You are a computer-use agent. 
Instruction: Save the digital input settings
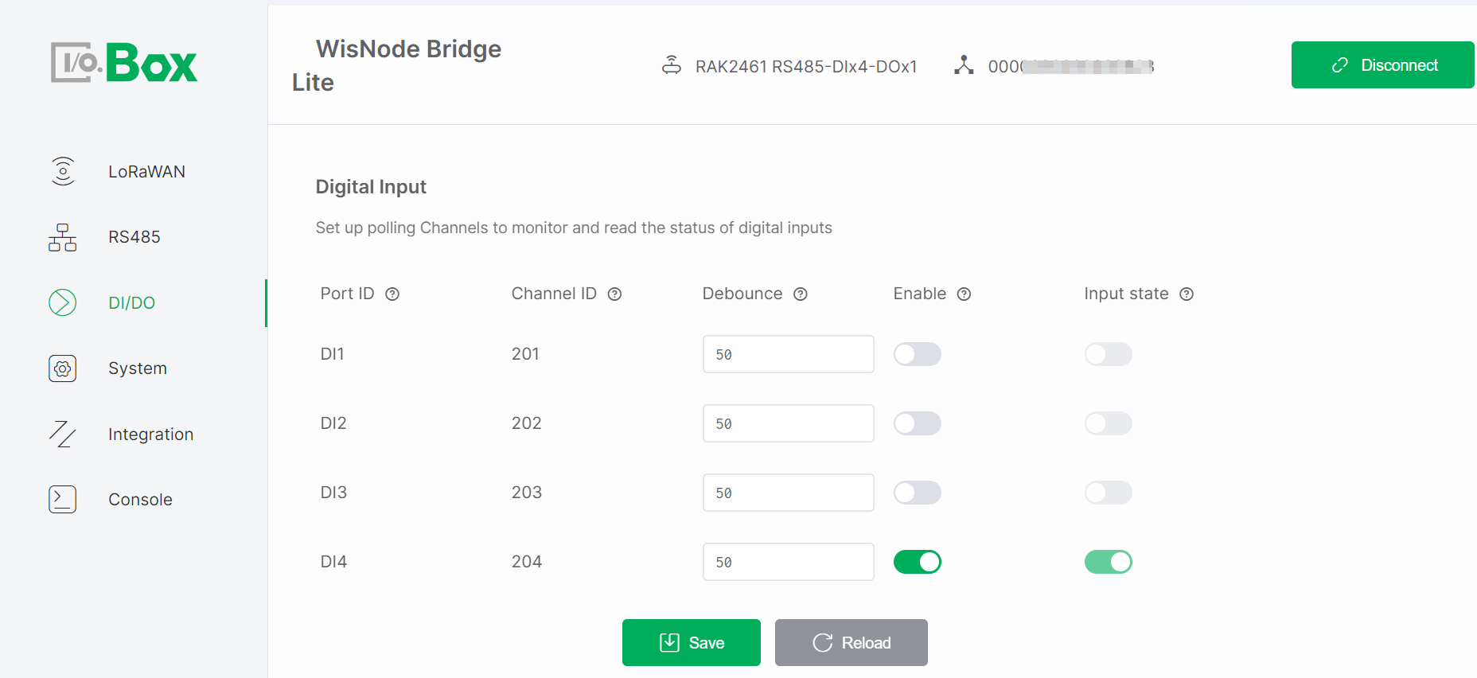pos(691,642)
